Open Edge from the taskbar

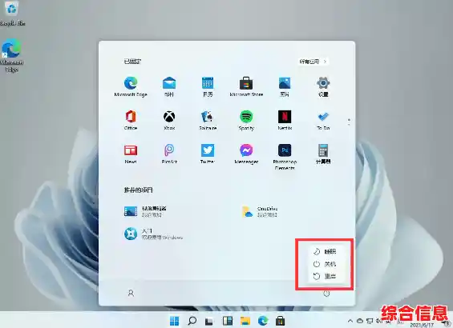tap(263, 321)
